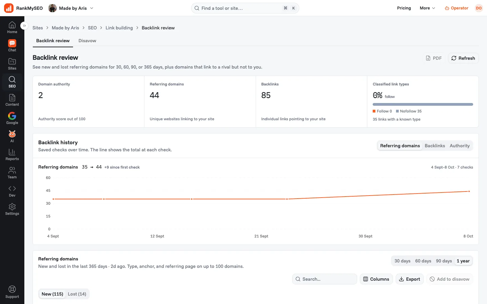The height and width of the screenshot is (304, 487).
Task: Click the Referring domains count 44
Action: click(x=154, y=95)
